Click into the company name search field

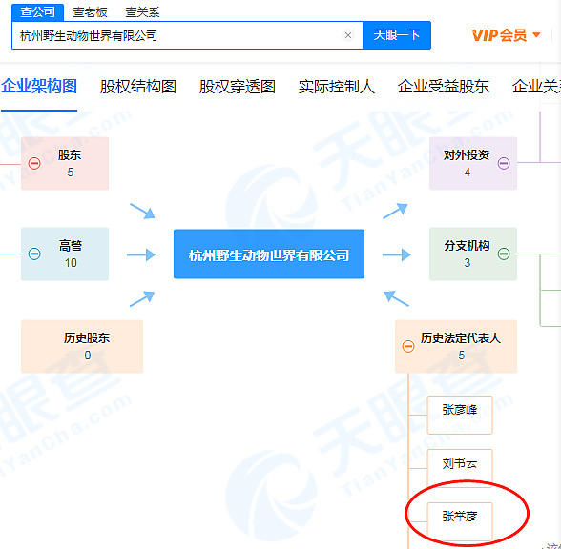pyautogui.click(x=177, y=35)
